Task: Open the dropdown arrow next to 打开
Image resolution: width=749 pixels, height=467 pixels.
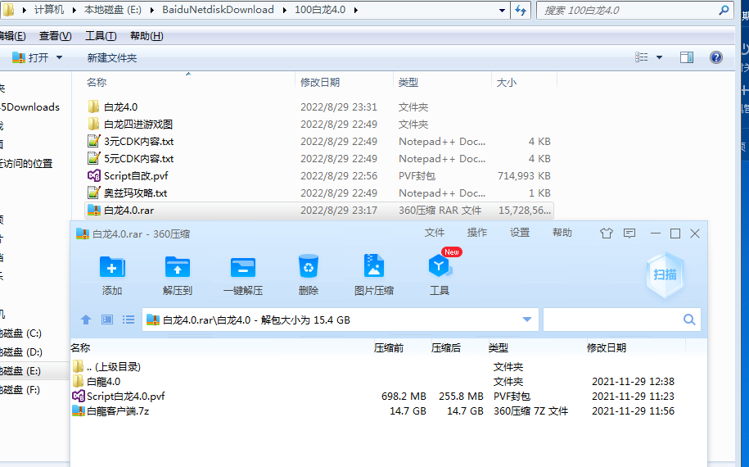Action: tap(59, 57)
